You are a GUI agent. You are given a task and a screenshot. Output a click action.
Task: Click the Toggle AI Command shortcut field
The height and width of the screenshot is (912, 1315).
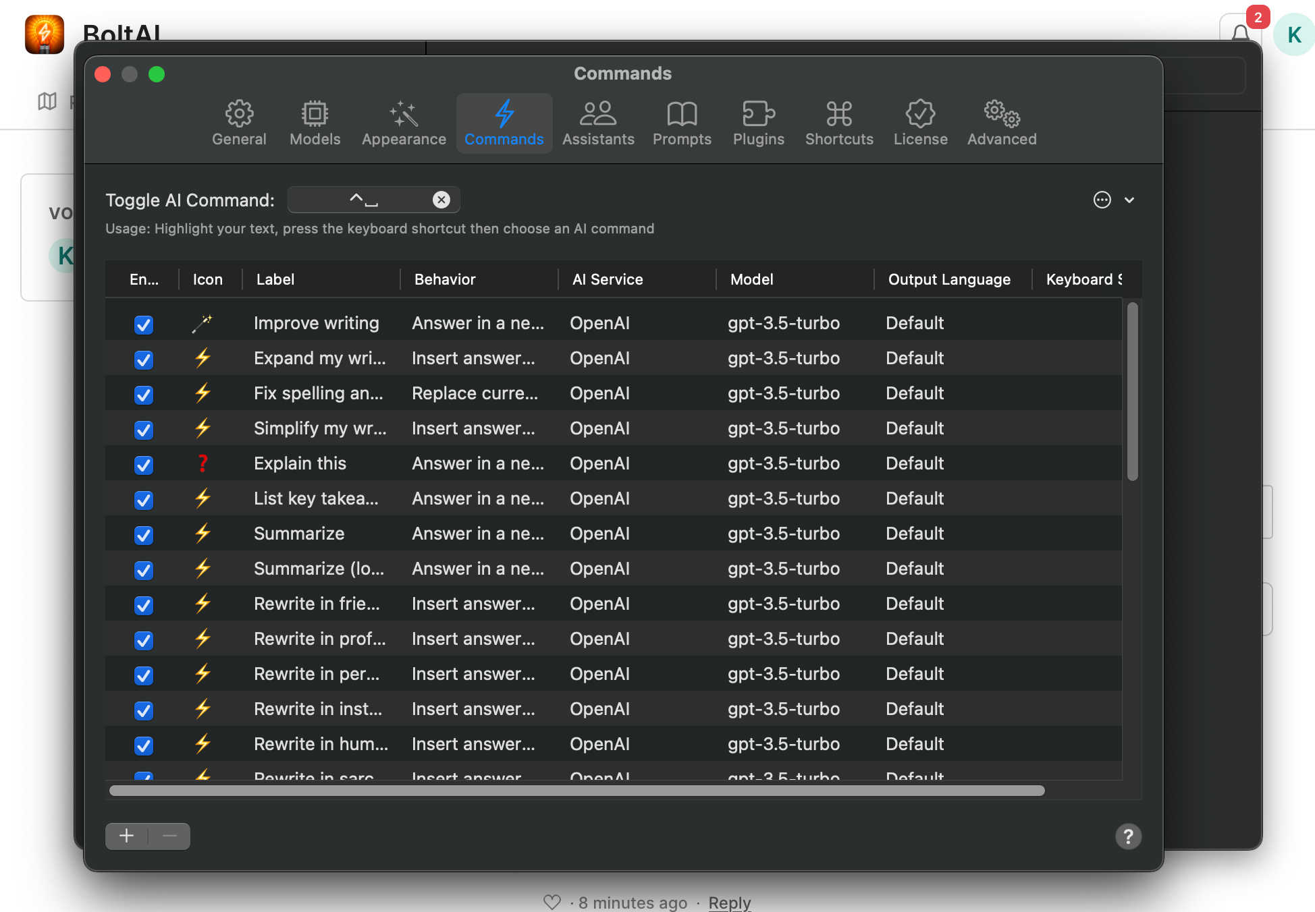click(373, 200)
